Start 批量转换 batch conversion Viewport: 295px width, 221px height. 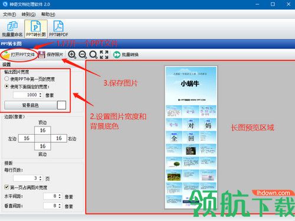(126, 54)
